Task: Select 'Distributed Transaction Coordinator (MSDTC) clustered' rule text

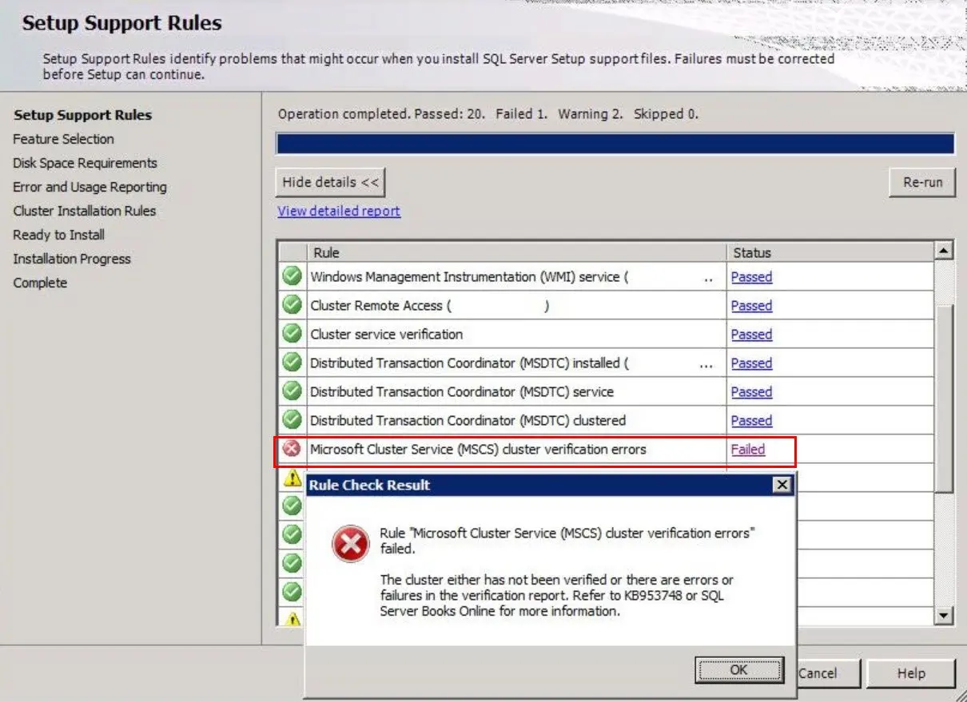Action: [x=468, y=421]
